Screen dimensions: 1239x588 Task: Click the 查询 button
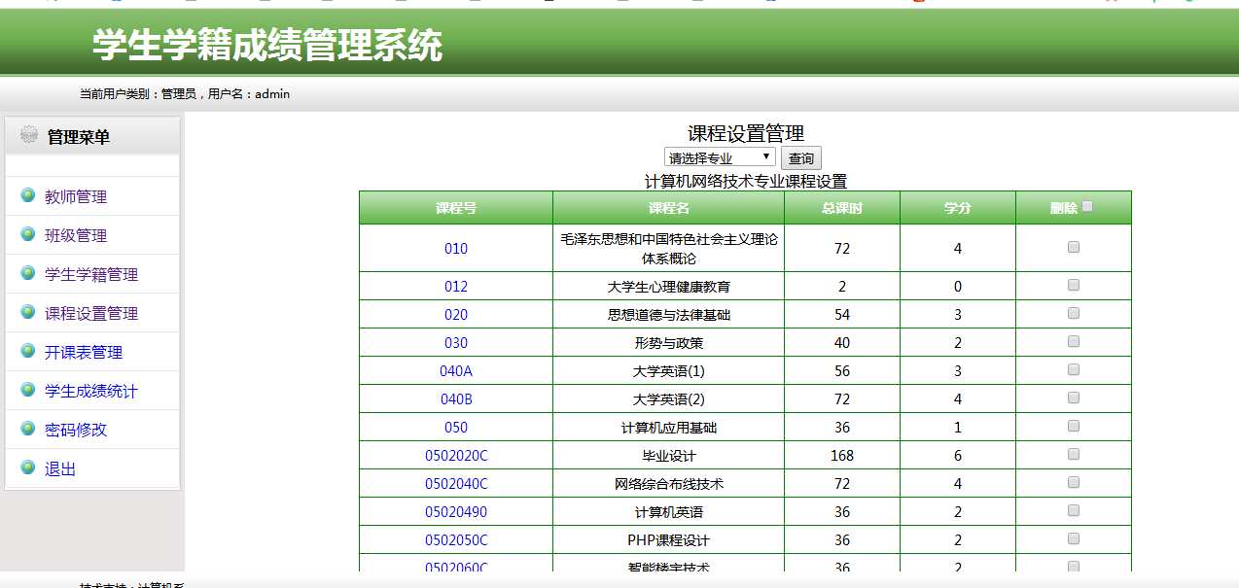[x=801, y=158]
